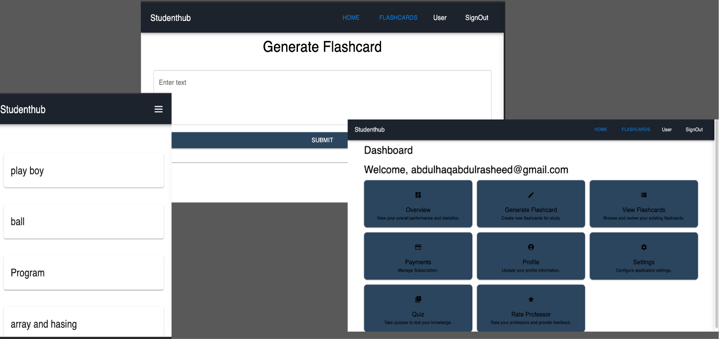
Task: Click User in the Generate Flashcard window navbar
Action: (440, 18)
